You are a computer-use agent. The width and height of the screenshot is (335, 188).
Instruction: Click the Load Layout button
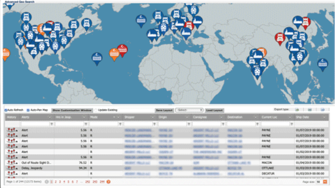(x=215, y=110)
